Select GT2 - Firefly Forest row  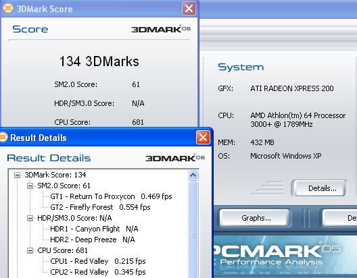coord(100,207)
